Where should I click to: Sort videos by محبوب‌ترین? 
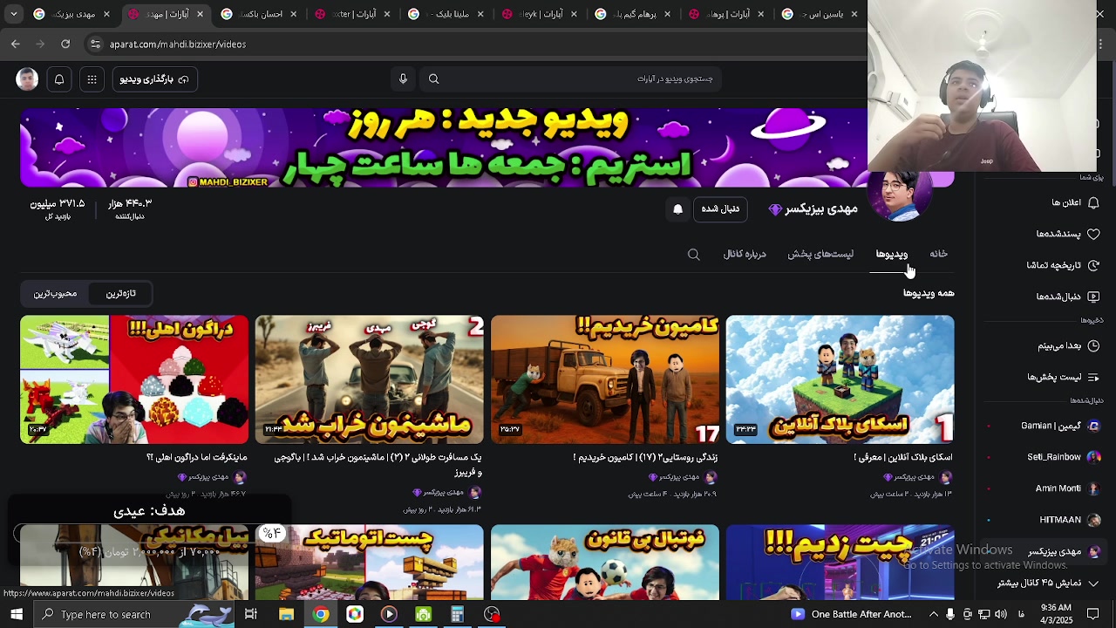pyautogui.click(x=55, y=294)
